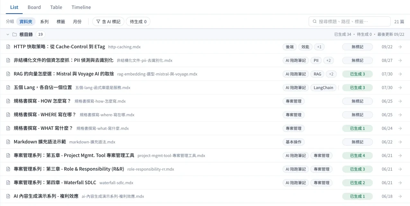Expand +2 tags on RAG 的向量 row

pos(331,74)
